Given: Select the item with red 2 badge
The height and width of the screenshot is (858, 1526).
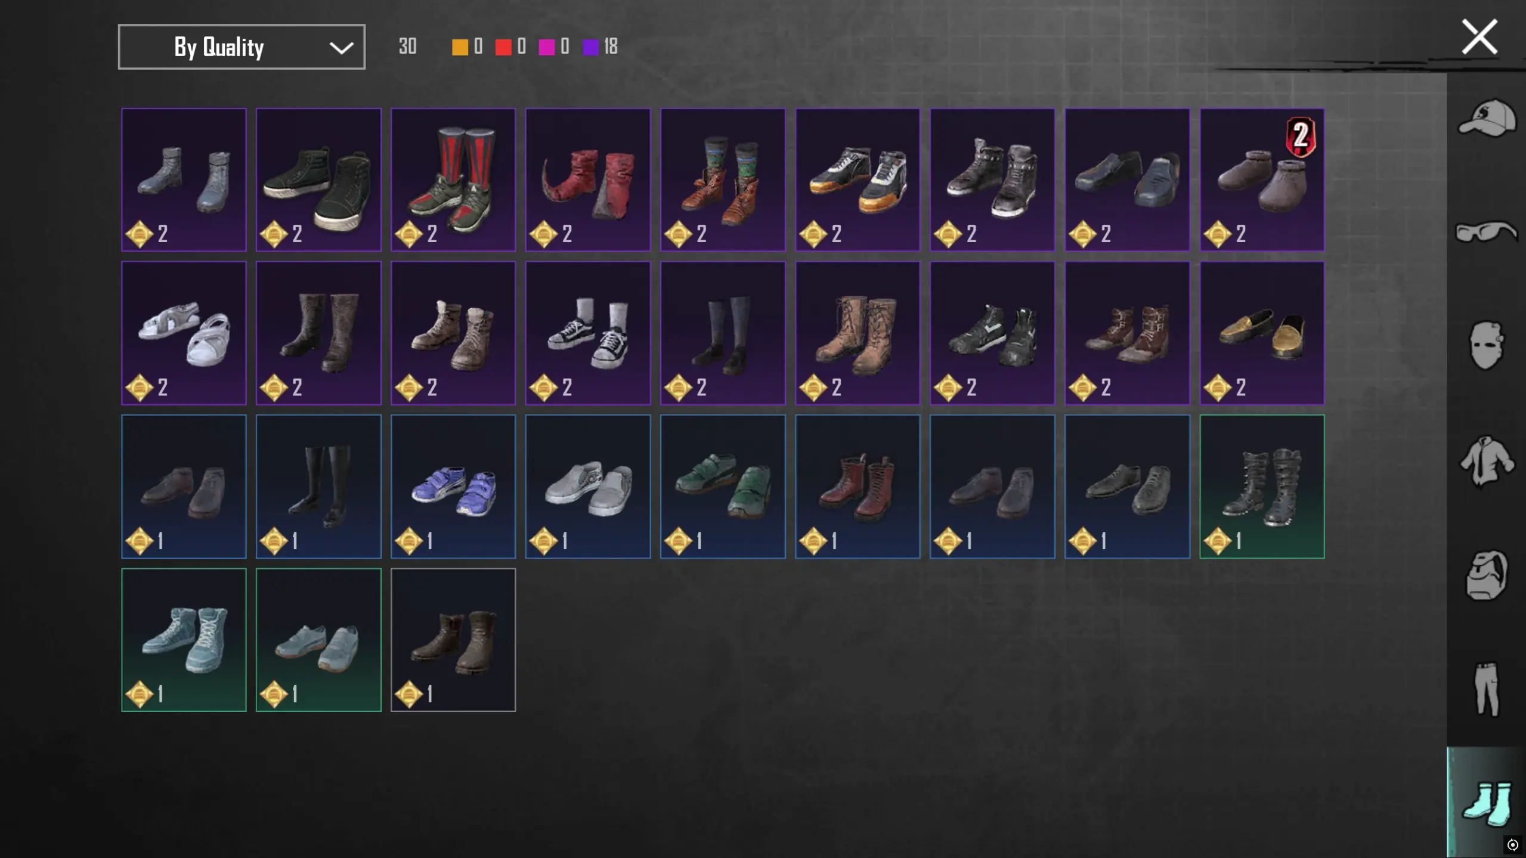Looking at the screenshot, I should tap(1262, 179).
